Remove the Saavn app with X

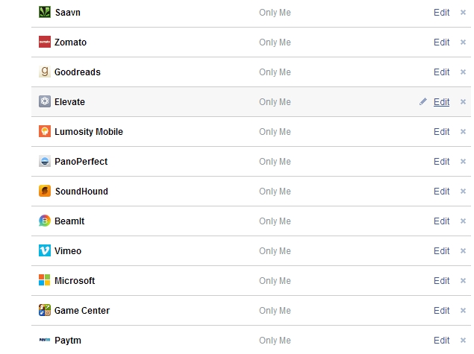coord(463,13)
